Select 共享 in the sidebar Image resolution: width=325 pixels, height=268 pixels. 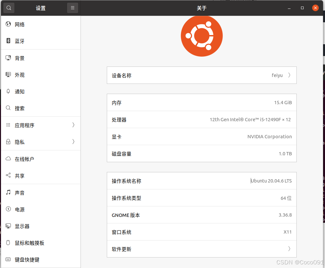[x=41, y=176]
